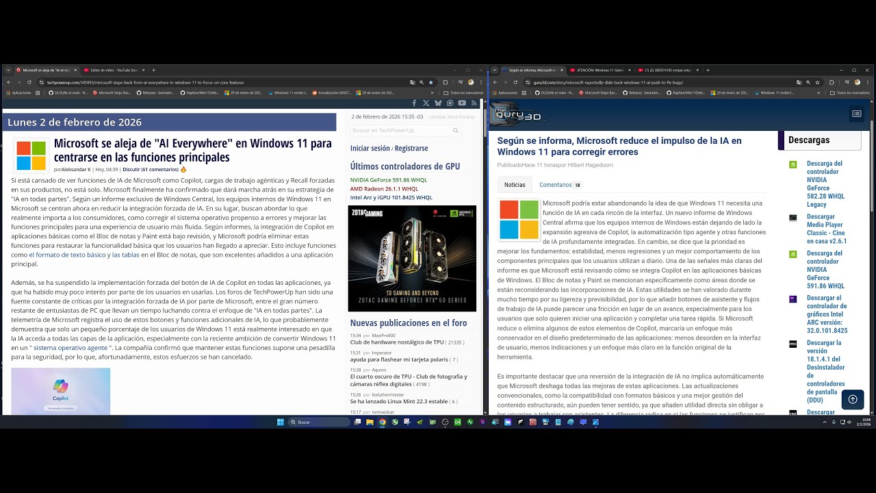This screenshot has height=493, width=876.
Task: Open 'Todos los marcadores' folder in left window
Action: point(463,92)
